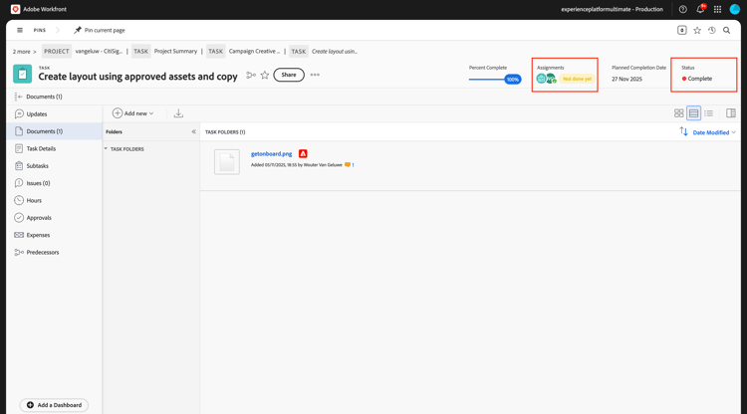Image resolution: width=747 pixels, height=414 pixels.
Task: Open the Date Modified sort dropdown
Action: [714, 132]
